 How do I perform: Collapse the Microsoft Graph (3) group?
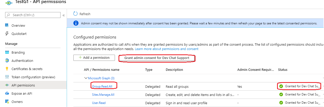click(86, 78)
